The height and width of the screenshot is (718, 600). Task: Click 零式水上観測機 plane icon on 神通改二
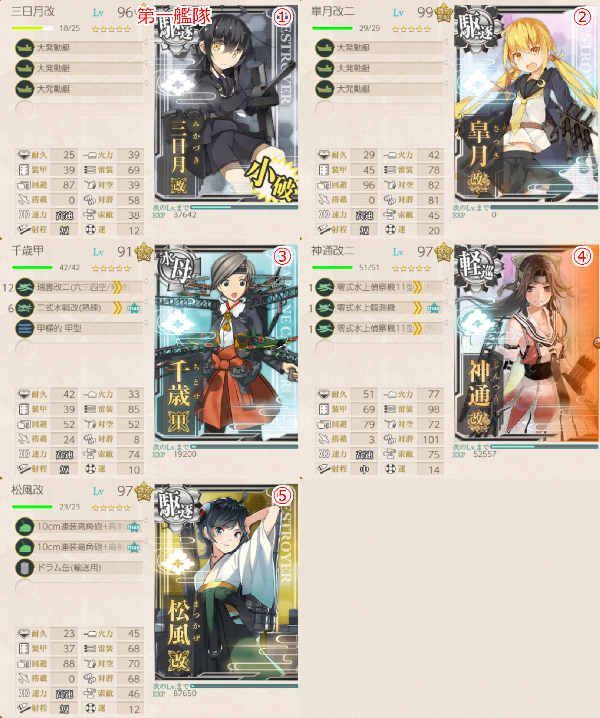click(325, 308)
